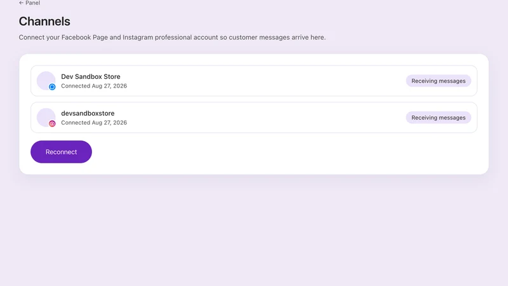Click devsandboxstore's Receiving messages badge
The height and width of the screenshot is (286, 508).
click(x=438, y=118)
